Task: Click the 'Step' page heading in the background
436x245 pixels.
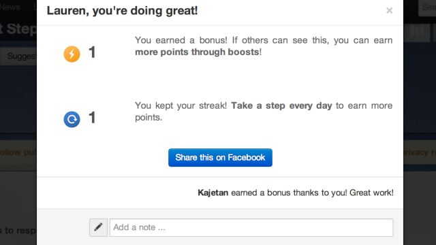Action: (18, 29)
